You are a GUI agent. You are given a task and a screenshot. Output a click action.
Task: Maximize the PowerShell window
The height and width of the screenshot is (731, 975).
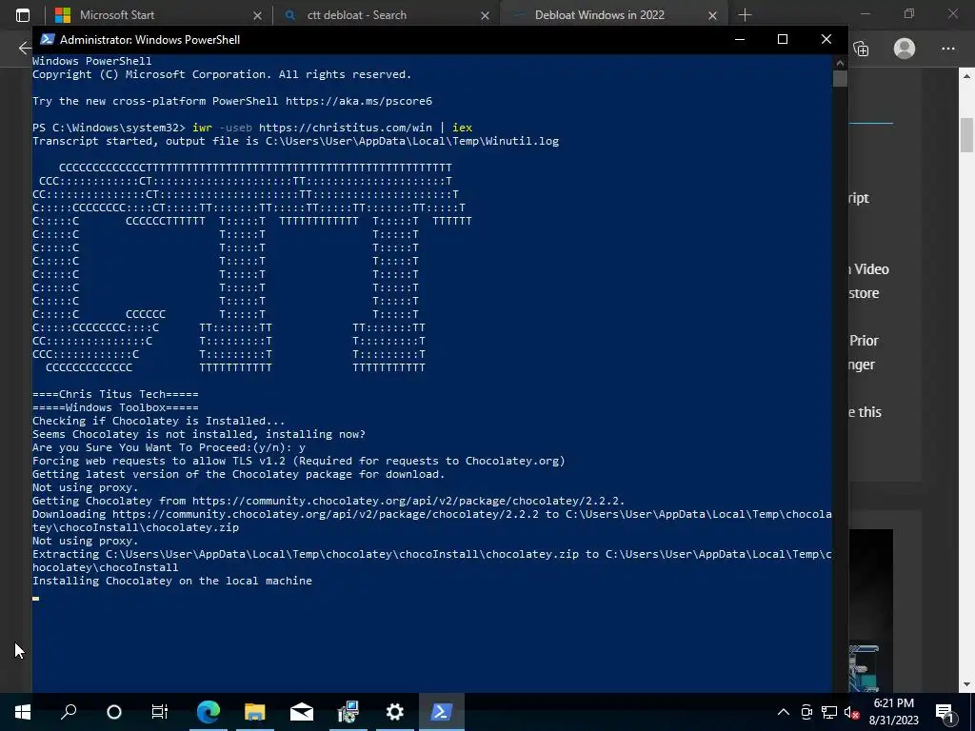coord(783,39)
